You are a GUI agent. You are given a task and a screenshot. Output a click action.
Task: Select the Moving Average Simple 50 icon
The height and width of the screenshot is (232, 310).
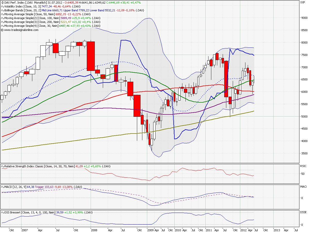[x=3, y=14]
